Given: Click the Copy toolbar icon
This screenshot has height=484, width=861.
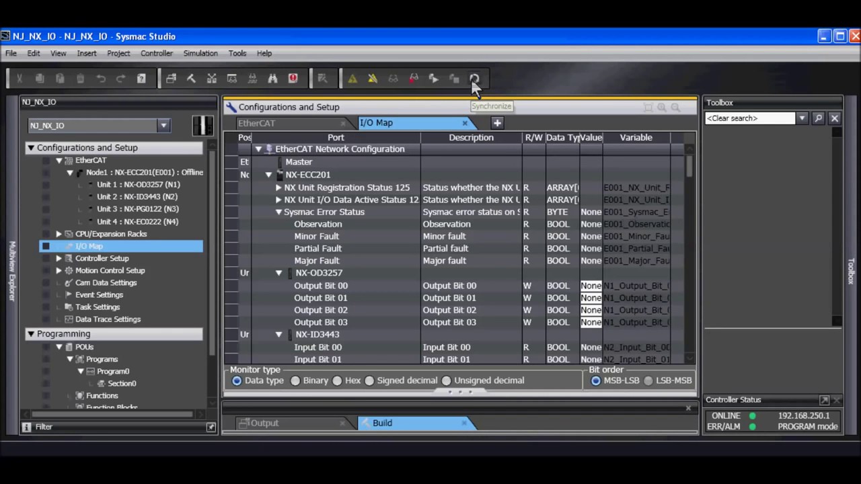Looking at the screenshot, I should (x=40, y=79).
